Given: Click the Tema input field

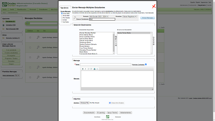Looking at the screenshot, I should pyautogui.click(x=105, y=65).
